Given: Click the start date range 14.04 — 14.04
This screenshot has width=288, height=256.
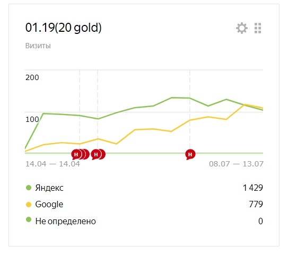Looking at the screenshot, I should point(53,164).
